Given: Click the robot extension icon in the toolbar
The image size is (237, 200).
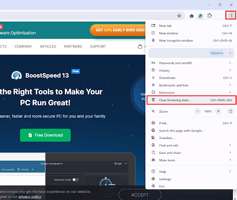Looking at the screenshot, I should click(192, 16).
